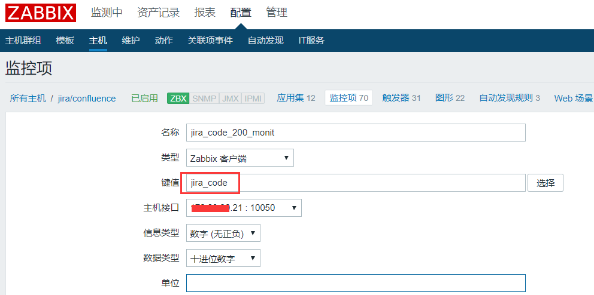Click the green ZBX availability badge
This screenshot has height=295, width=594.
[178, 98]
